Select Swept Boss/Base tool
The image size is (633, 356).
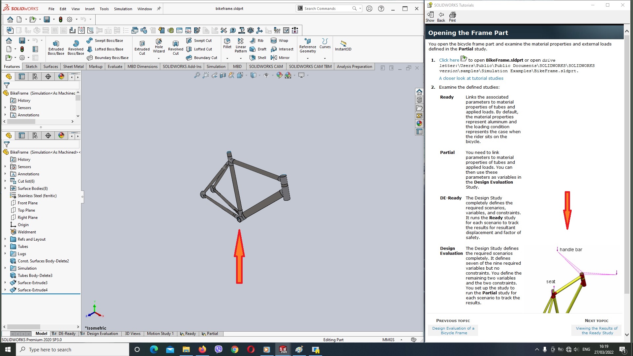point(105,41)
